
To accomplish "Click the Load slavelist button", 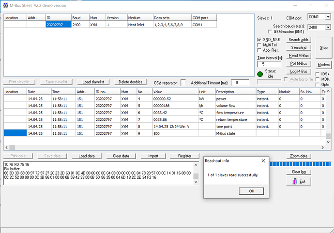I will pos(93,82).
